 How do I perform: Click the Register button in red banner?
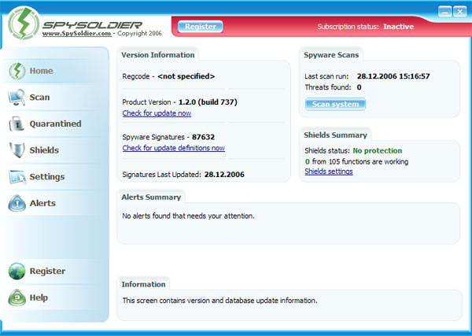201,27
